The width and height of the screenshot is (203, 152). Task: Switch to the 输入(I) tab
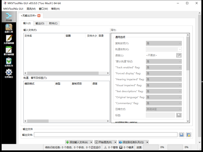(27, 23)
